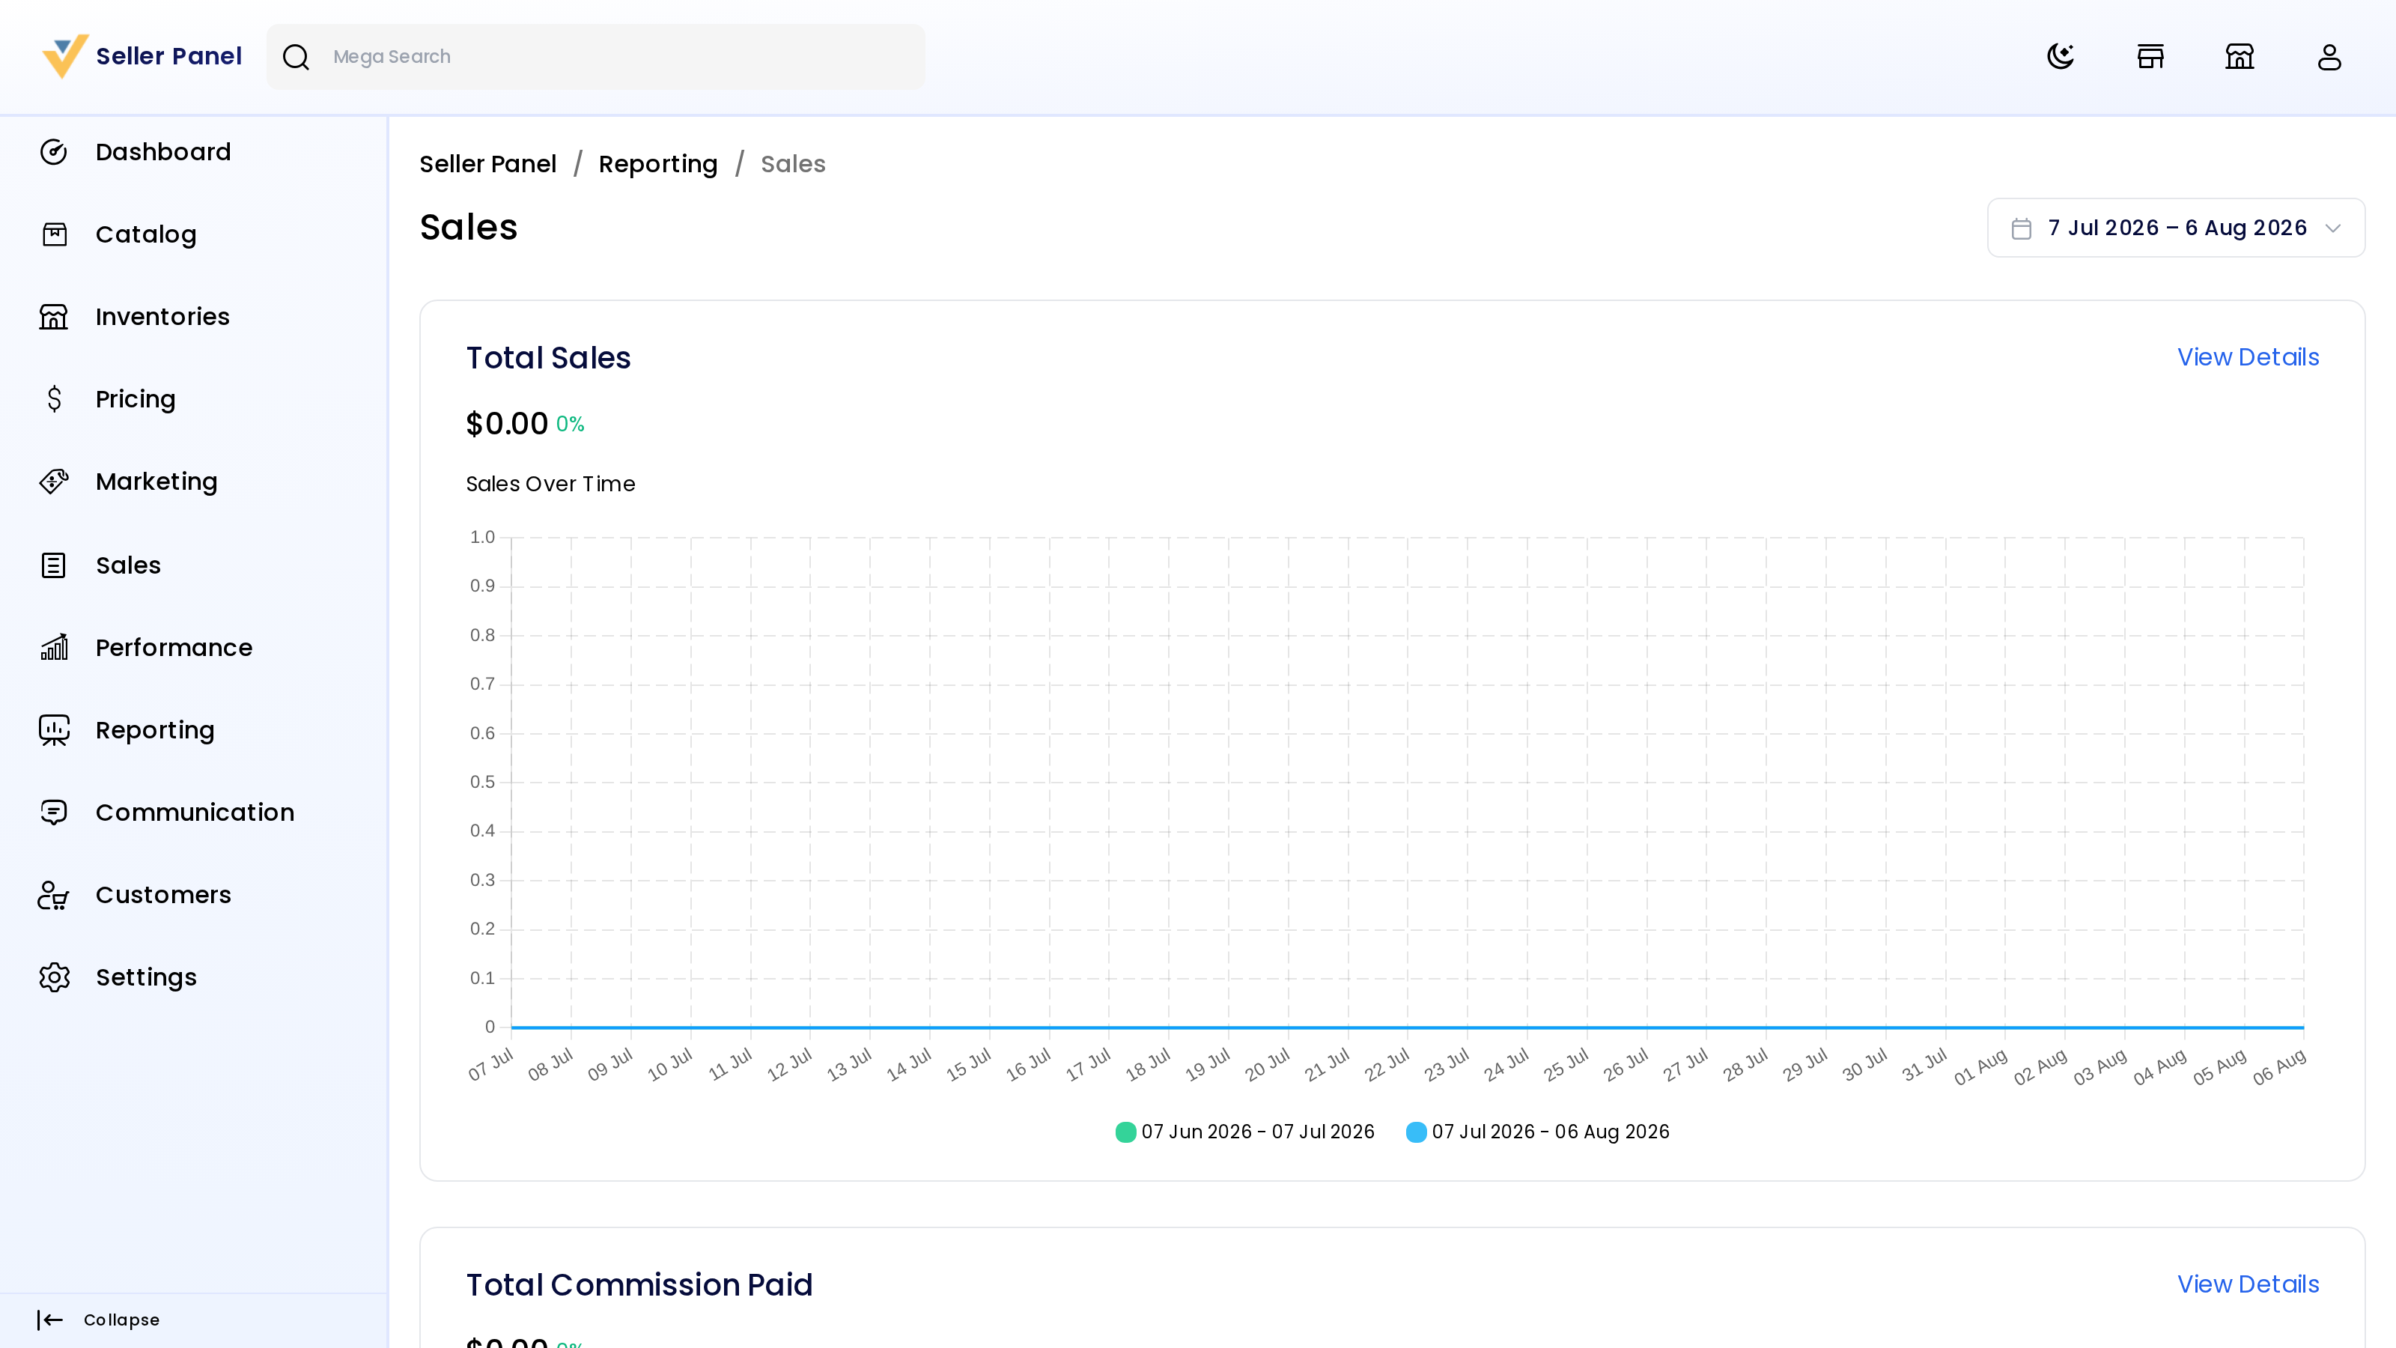Screen dimensions: 2396x1348
Task: Click Reporting breadcrumb link
Action: 657,164
